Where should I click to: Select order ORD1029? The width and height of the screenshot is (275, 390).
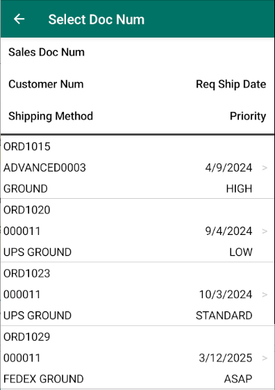(137, 357)
